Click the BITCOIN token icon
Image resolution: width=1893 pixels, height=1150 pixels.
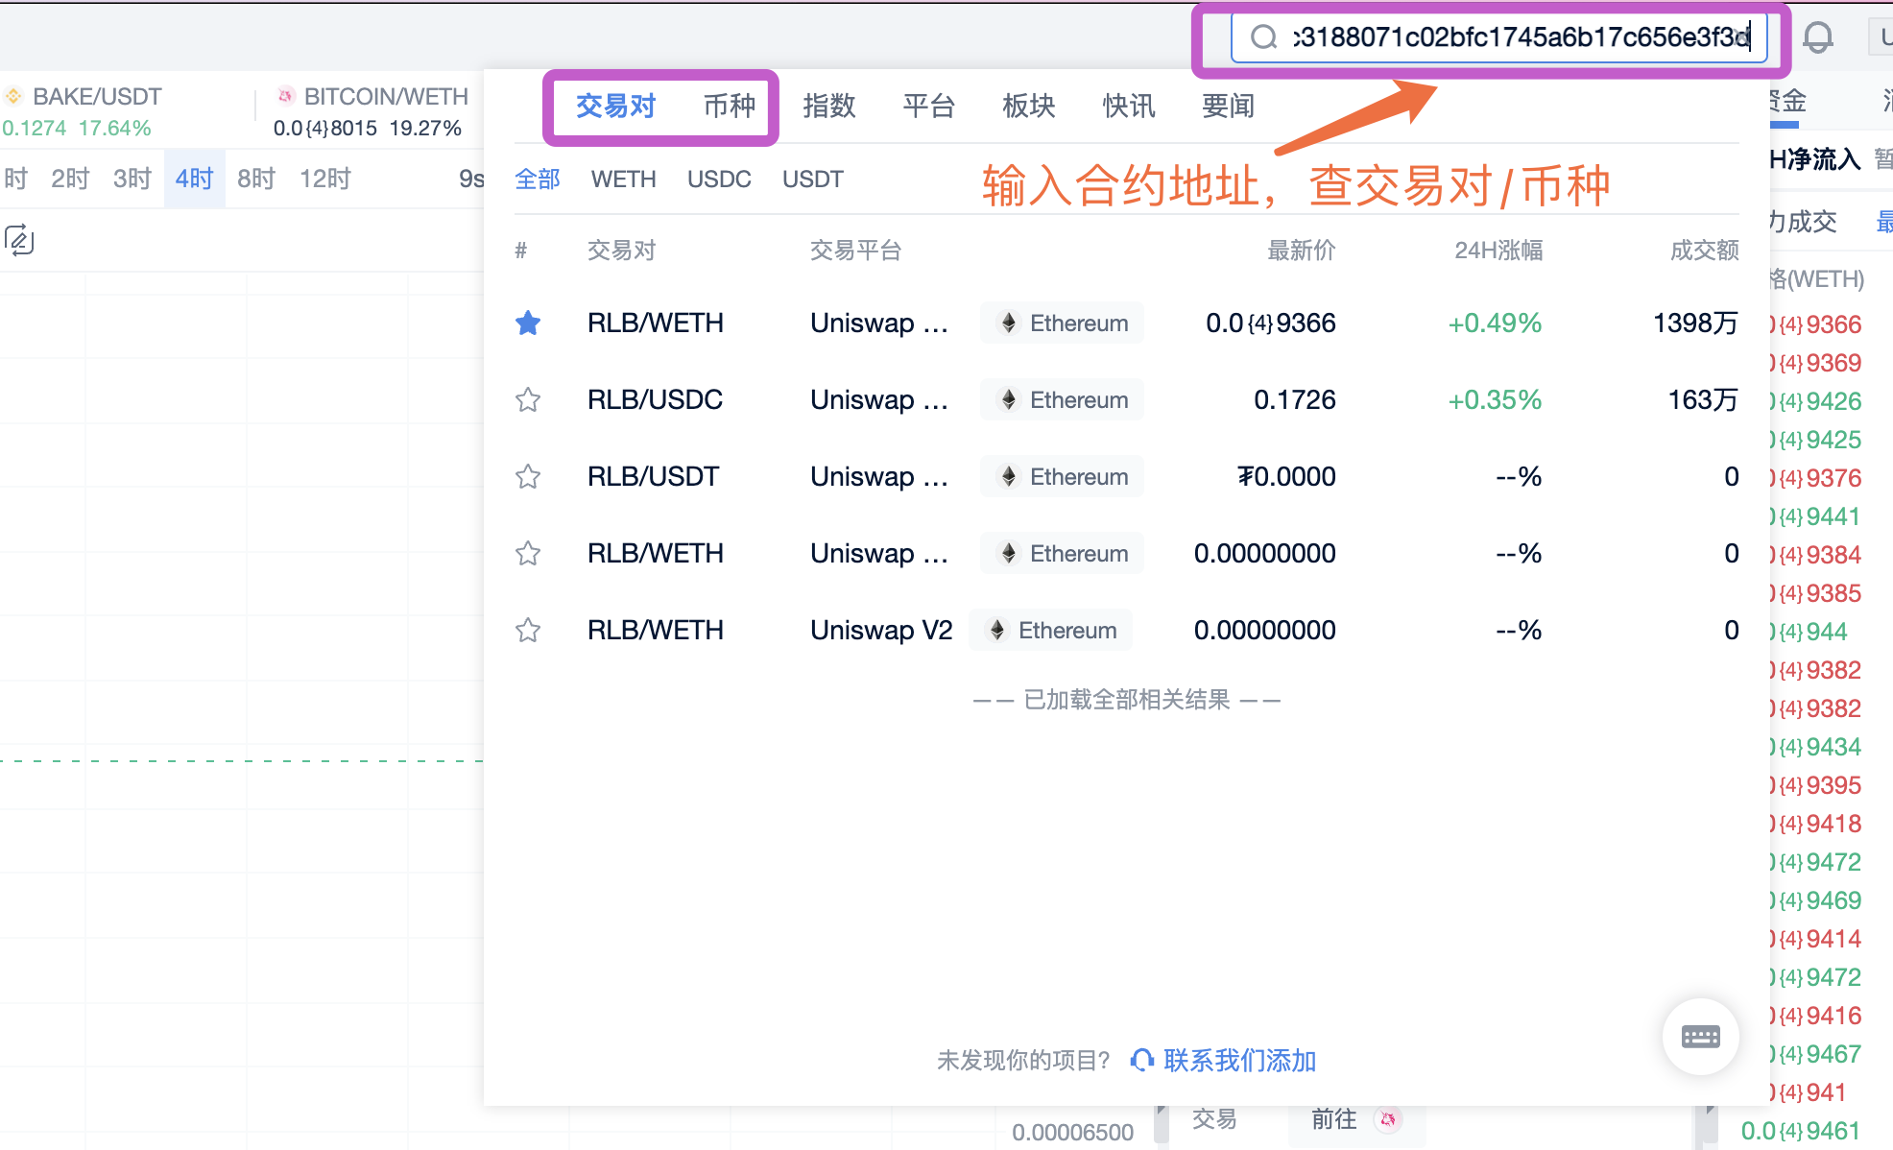point(285,96)
